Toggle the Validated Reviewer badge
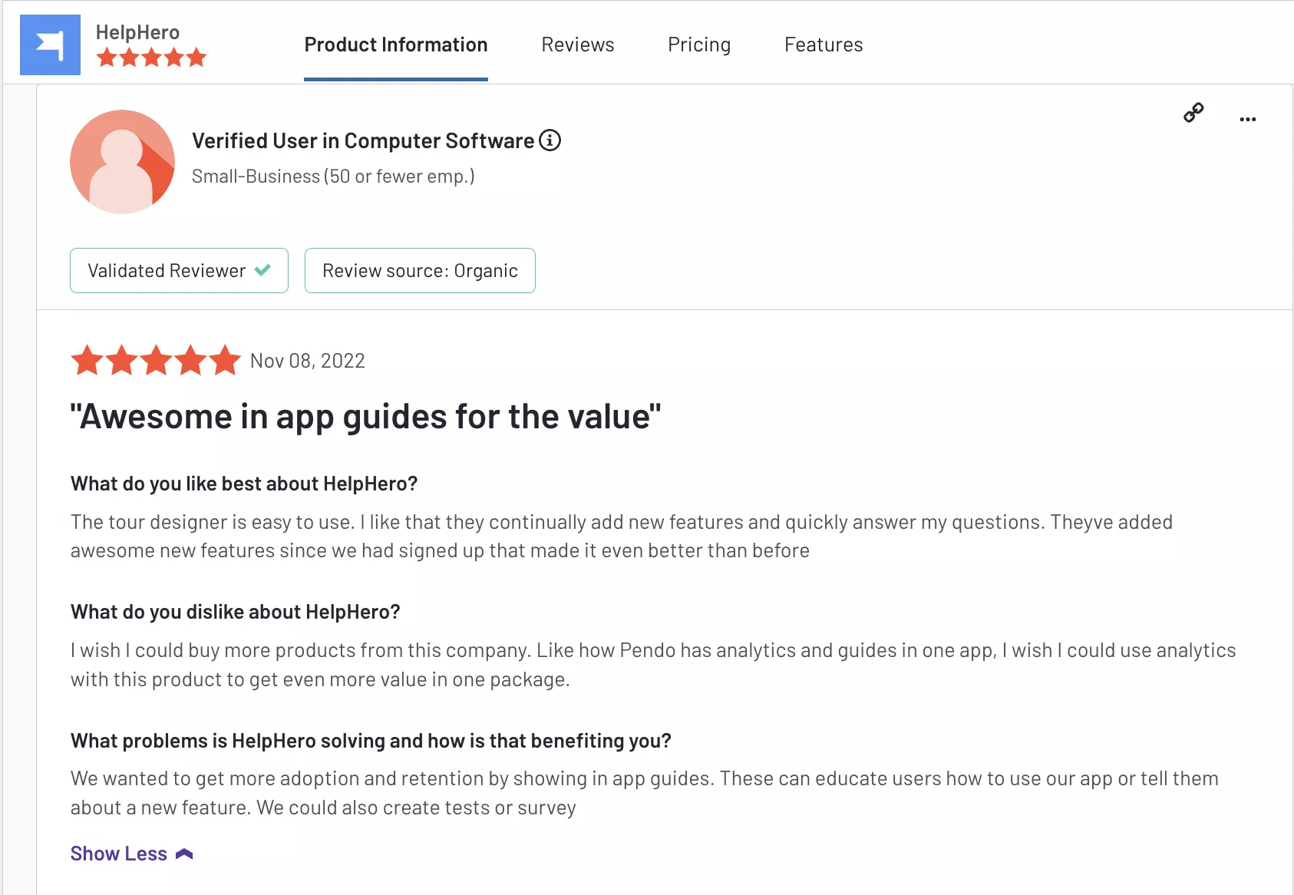The image size is (1294, 895). click(179, 270)
